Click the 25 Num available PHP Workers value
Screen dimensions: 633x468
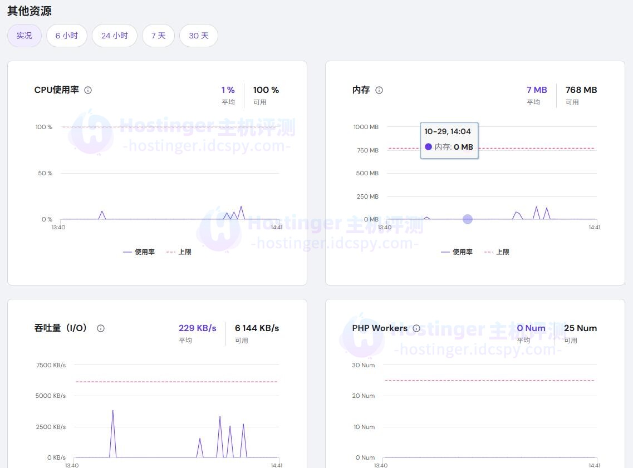pos(580,328)
